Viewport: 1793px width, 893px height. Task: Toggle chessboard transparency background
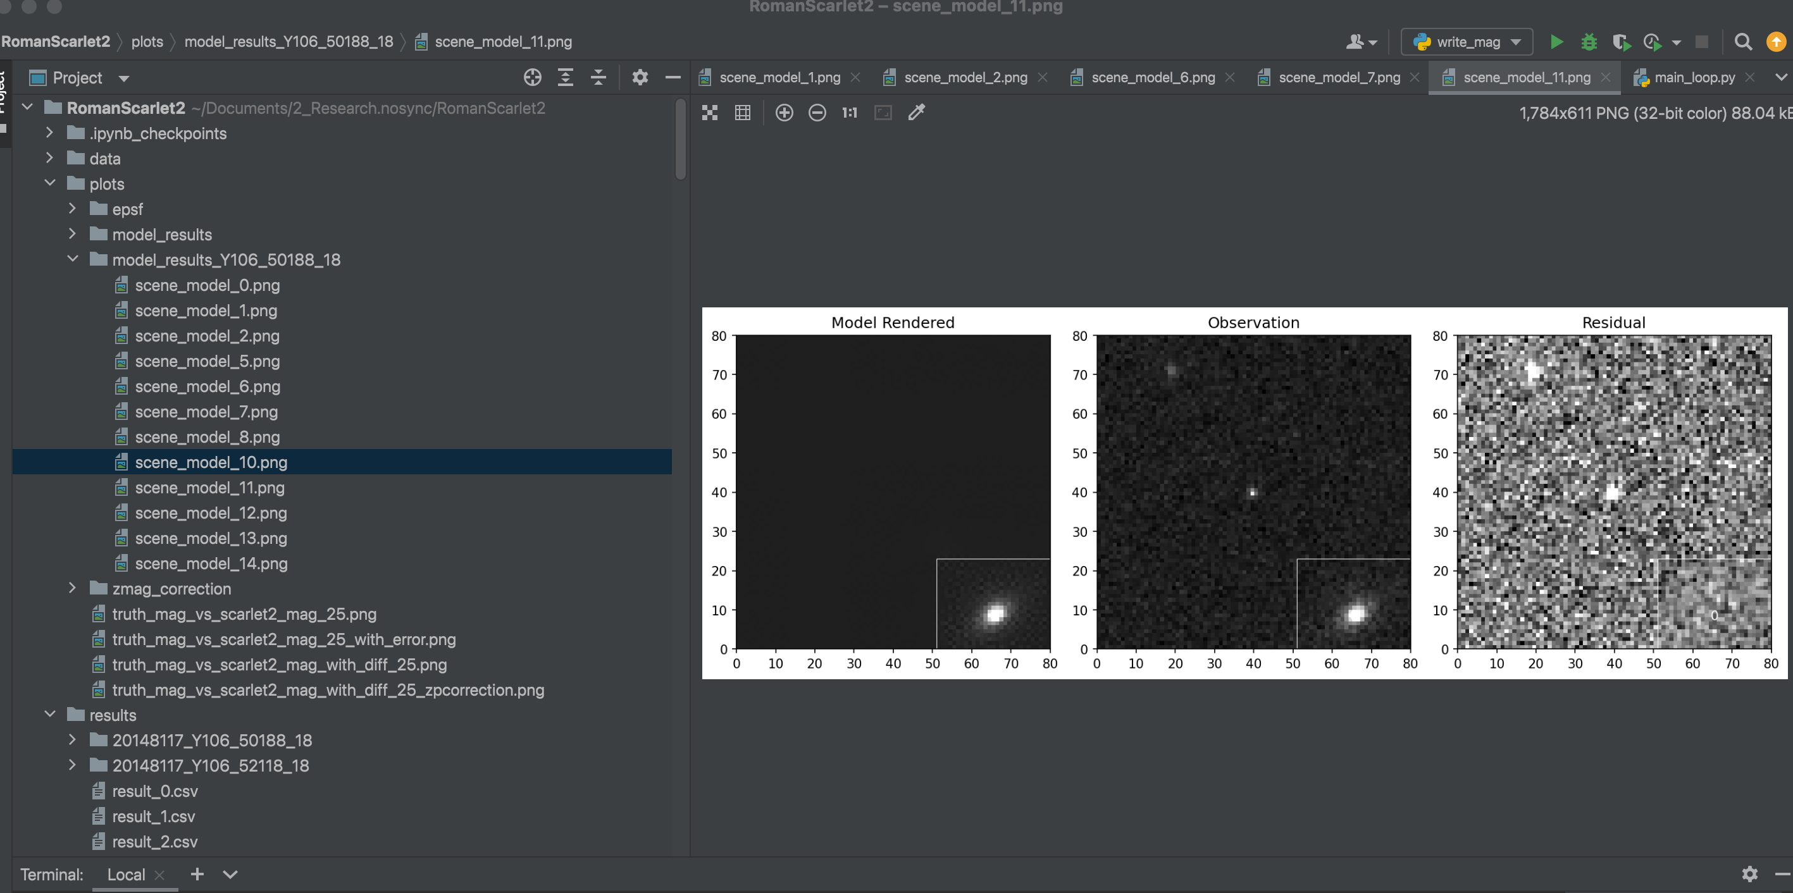tap(709, 113)
